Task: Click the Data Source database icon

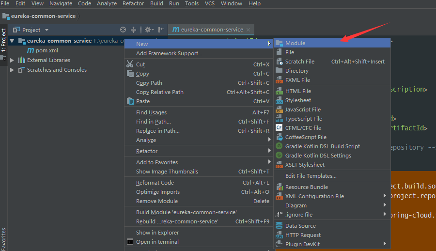Action: (x=279, y=226)
